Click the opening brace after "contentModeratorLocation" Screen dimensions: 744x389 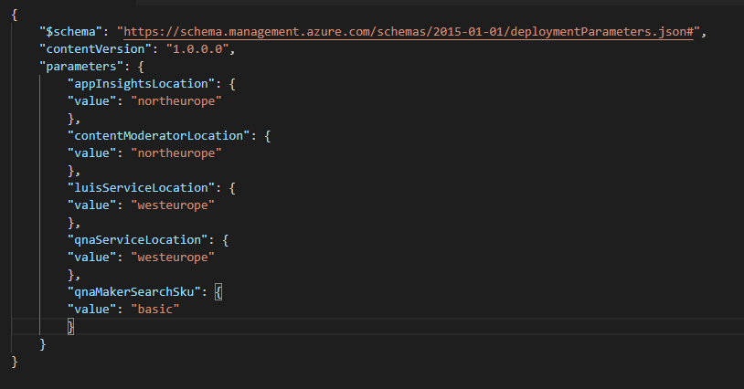(x=268, y=136)
